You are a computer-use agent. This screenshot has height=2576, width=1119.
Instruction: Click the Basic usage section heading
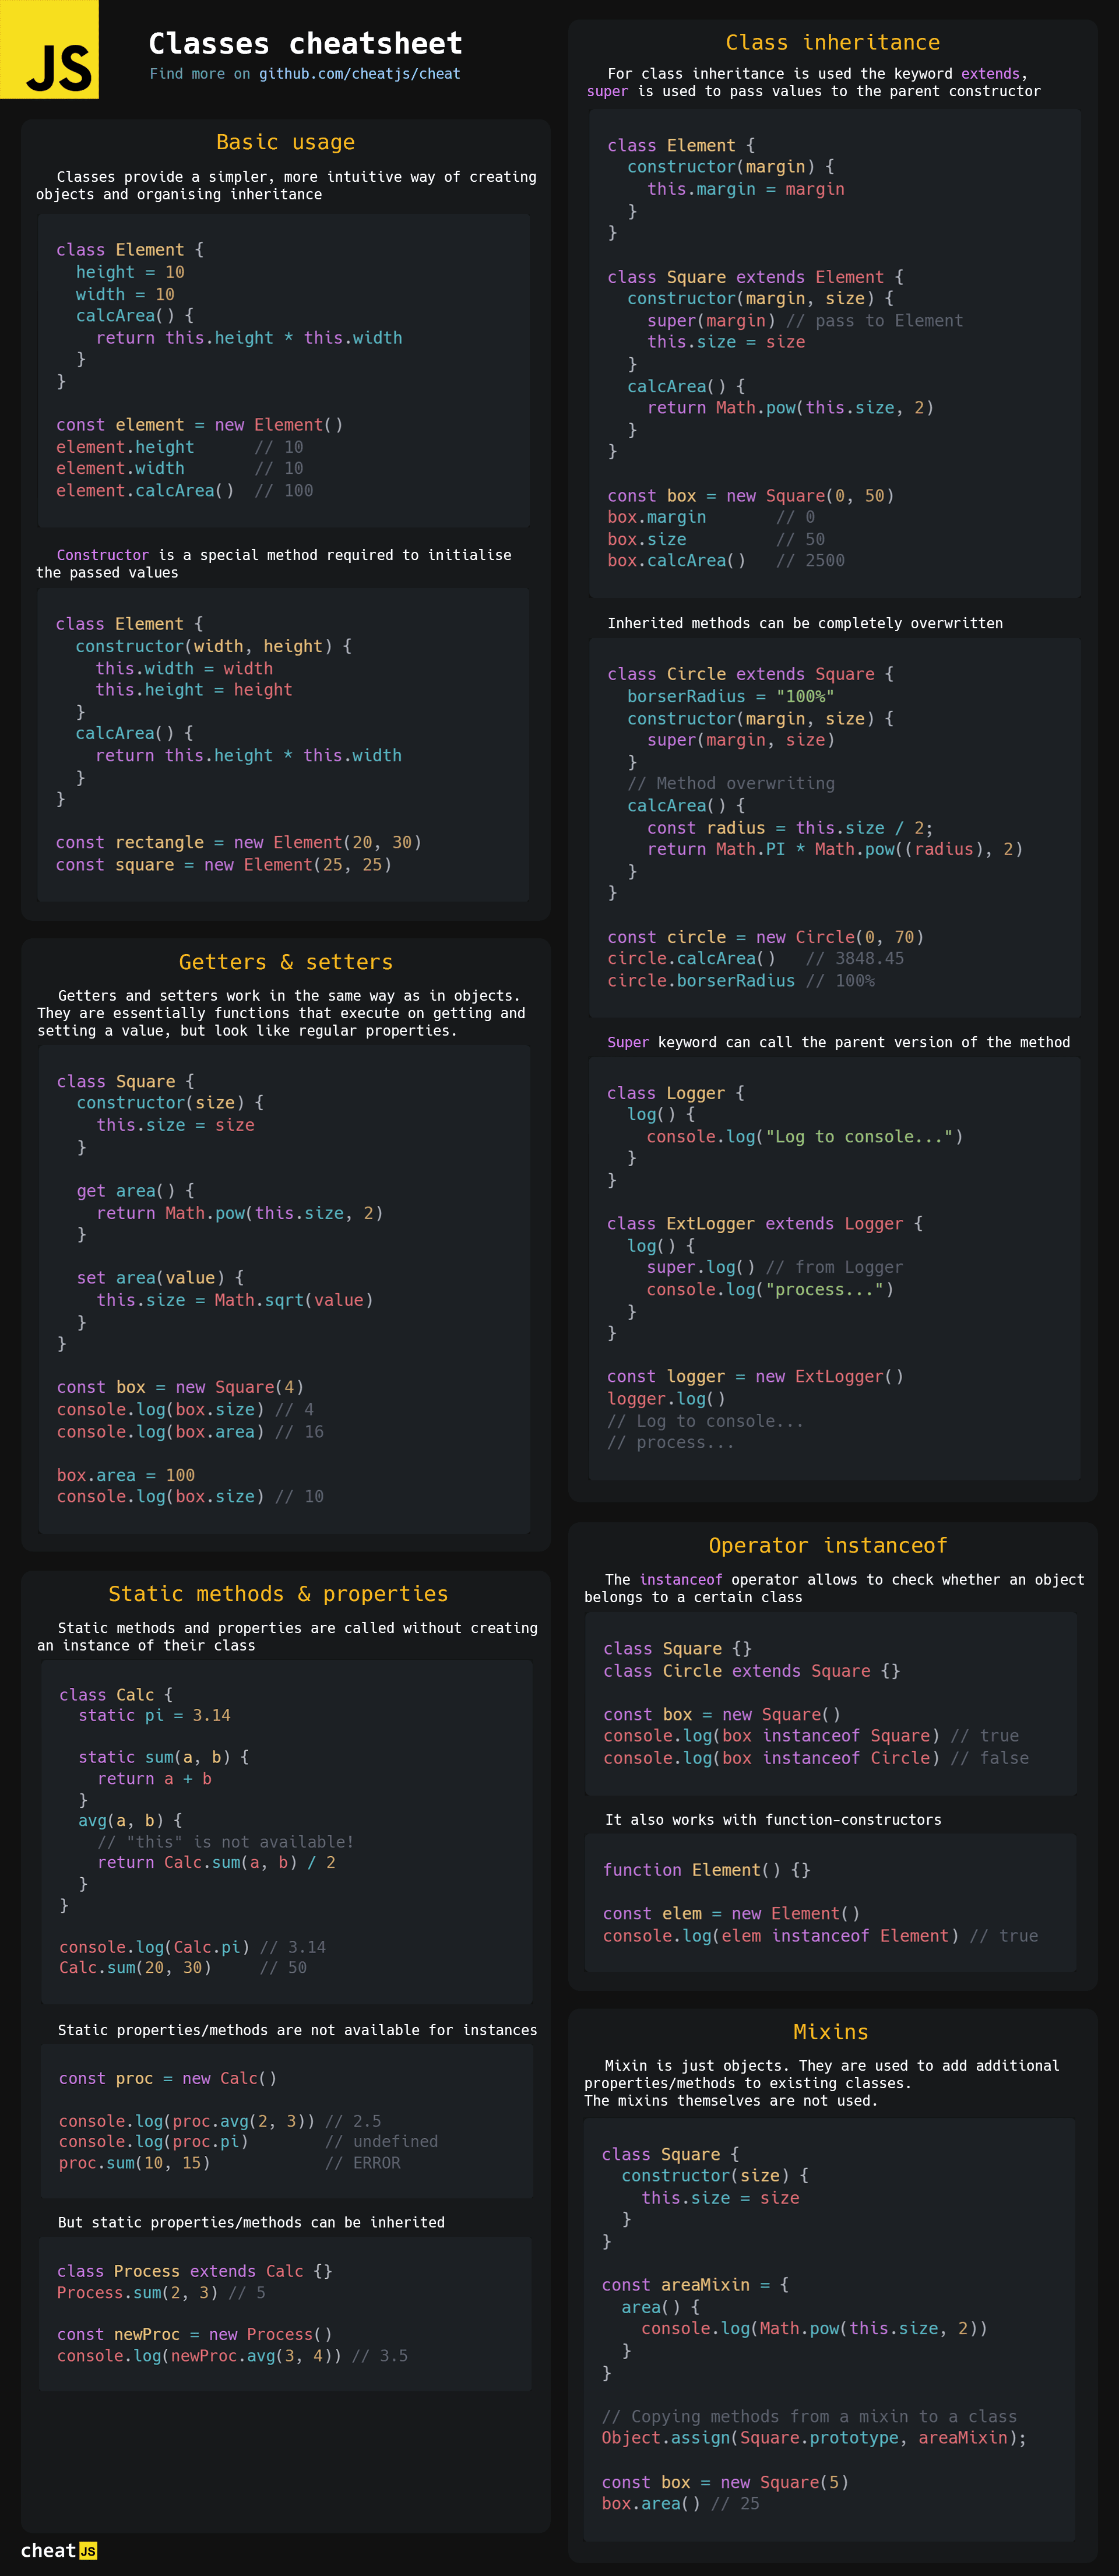coord(285,142)
